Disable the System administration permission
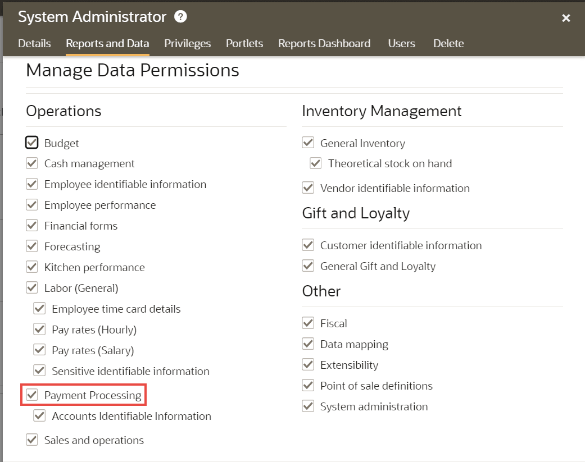 pyautogui.click(x=308, y=406)
